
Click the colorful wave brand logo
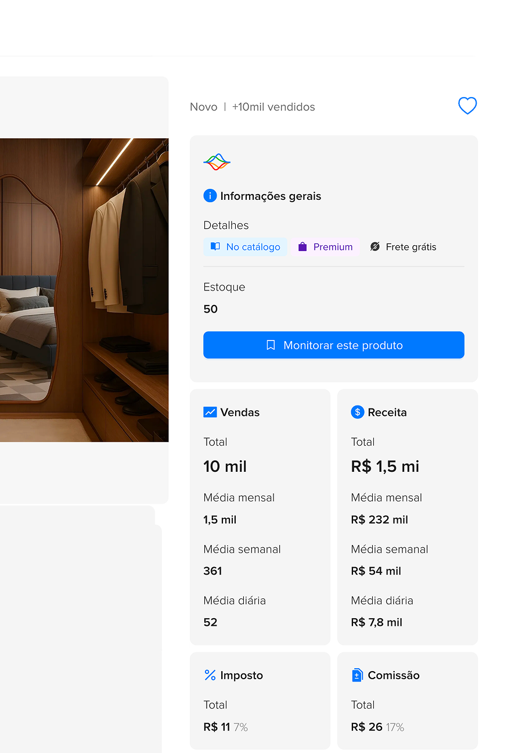[x=217, y=162]
